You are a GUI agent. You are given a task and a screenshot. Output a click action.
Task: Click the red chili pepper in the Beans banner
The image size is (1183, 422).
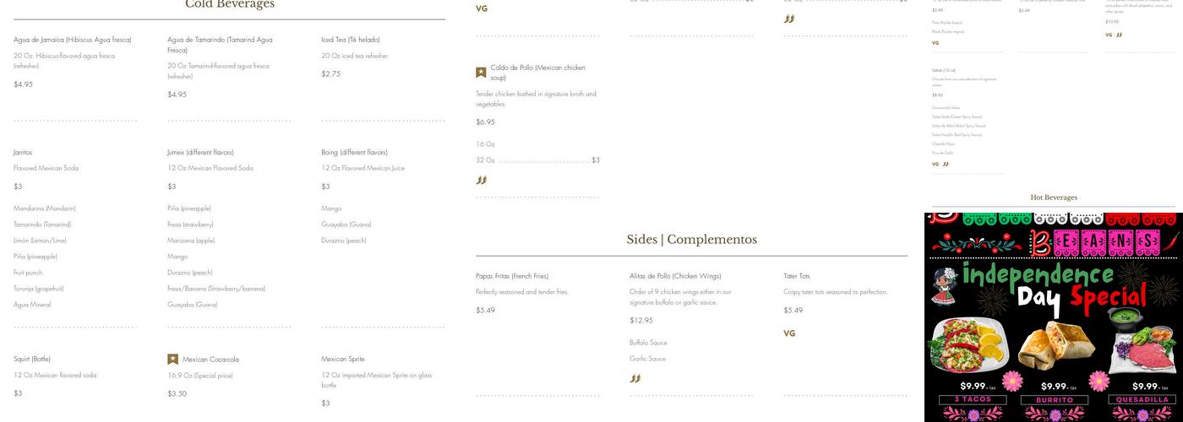[1171, 242]
